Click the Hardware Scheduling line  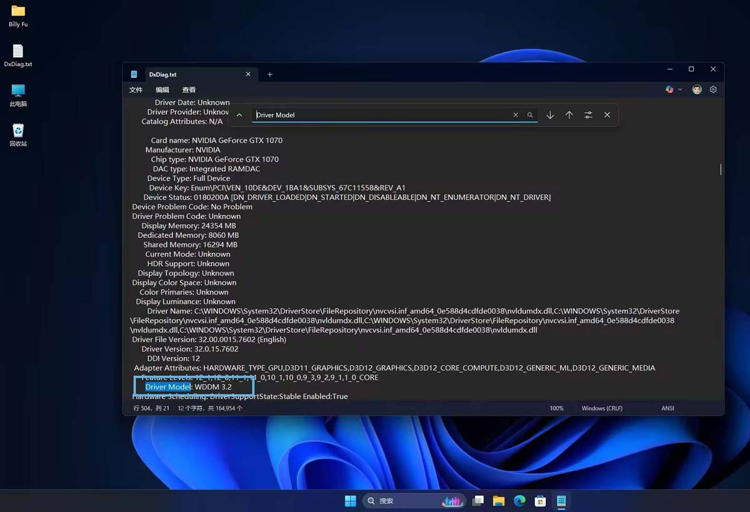(240, 396)
